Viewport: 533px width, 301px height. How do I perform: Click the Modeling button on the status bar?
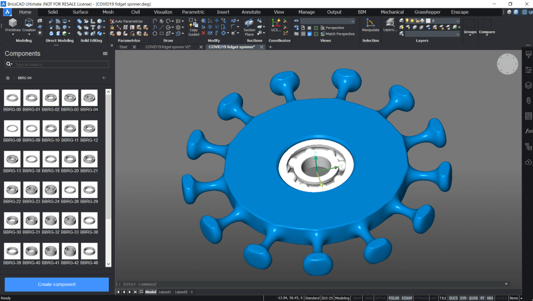click(341, 298)
